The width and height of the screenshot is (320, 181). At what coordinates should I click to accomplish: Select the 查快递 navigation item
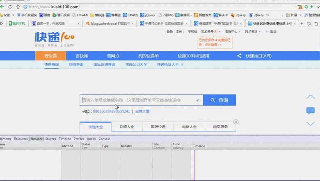click(50, 56)
